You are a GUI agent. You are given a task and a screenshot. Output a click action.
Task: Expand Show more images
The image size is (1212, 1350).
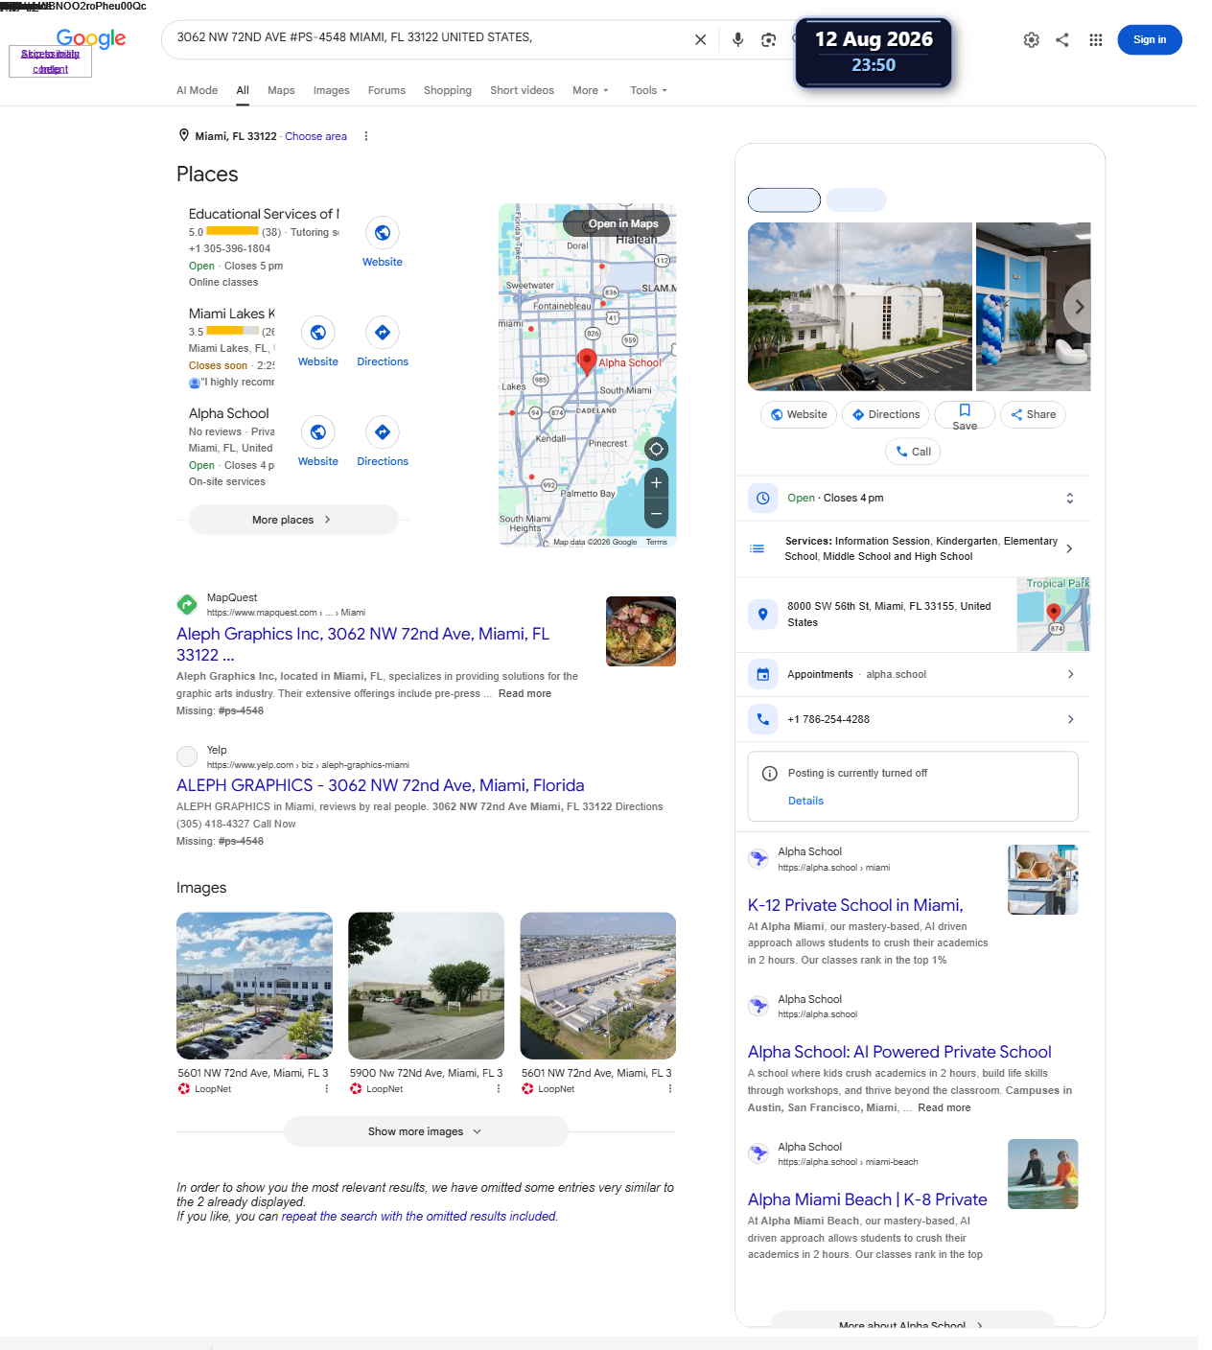pos(426,1131)
